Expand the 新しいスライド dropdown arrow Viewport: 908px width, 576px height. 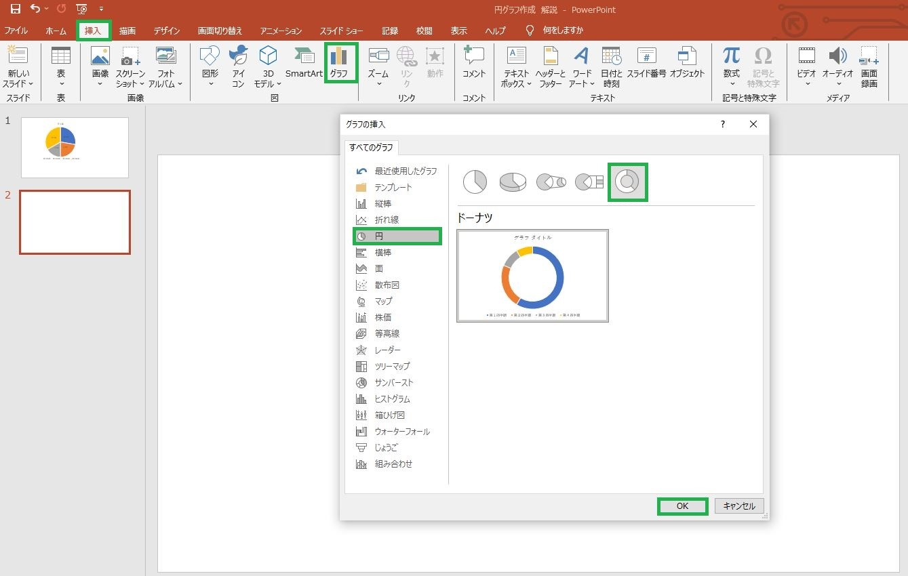(x=31, y=84)
